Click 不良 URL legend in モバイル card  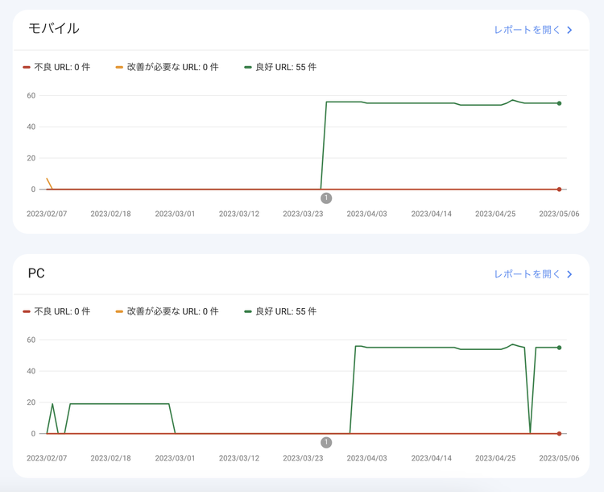(x=56, y=67)
